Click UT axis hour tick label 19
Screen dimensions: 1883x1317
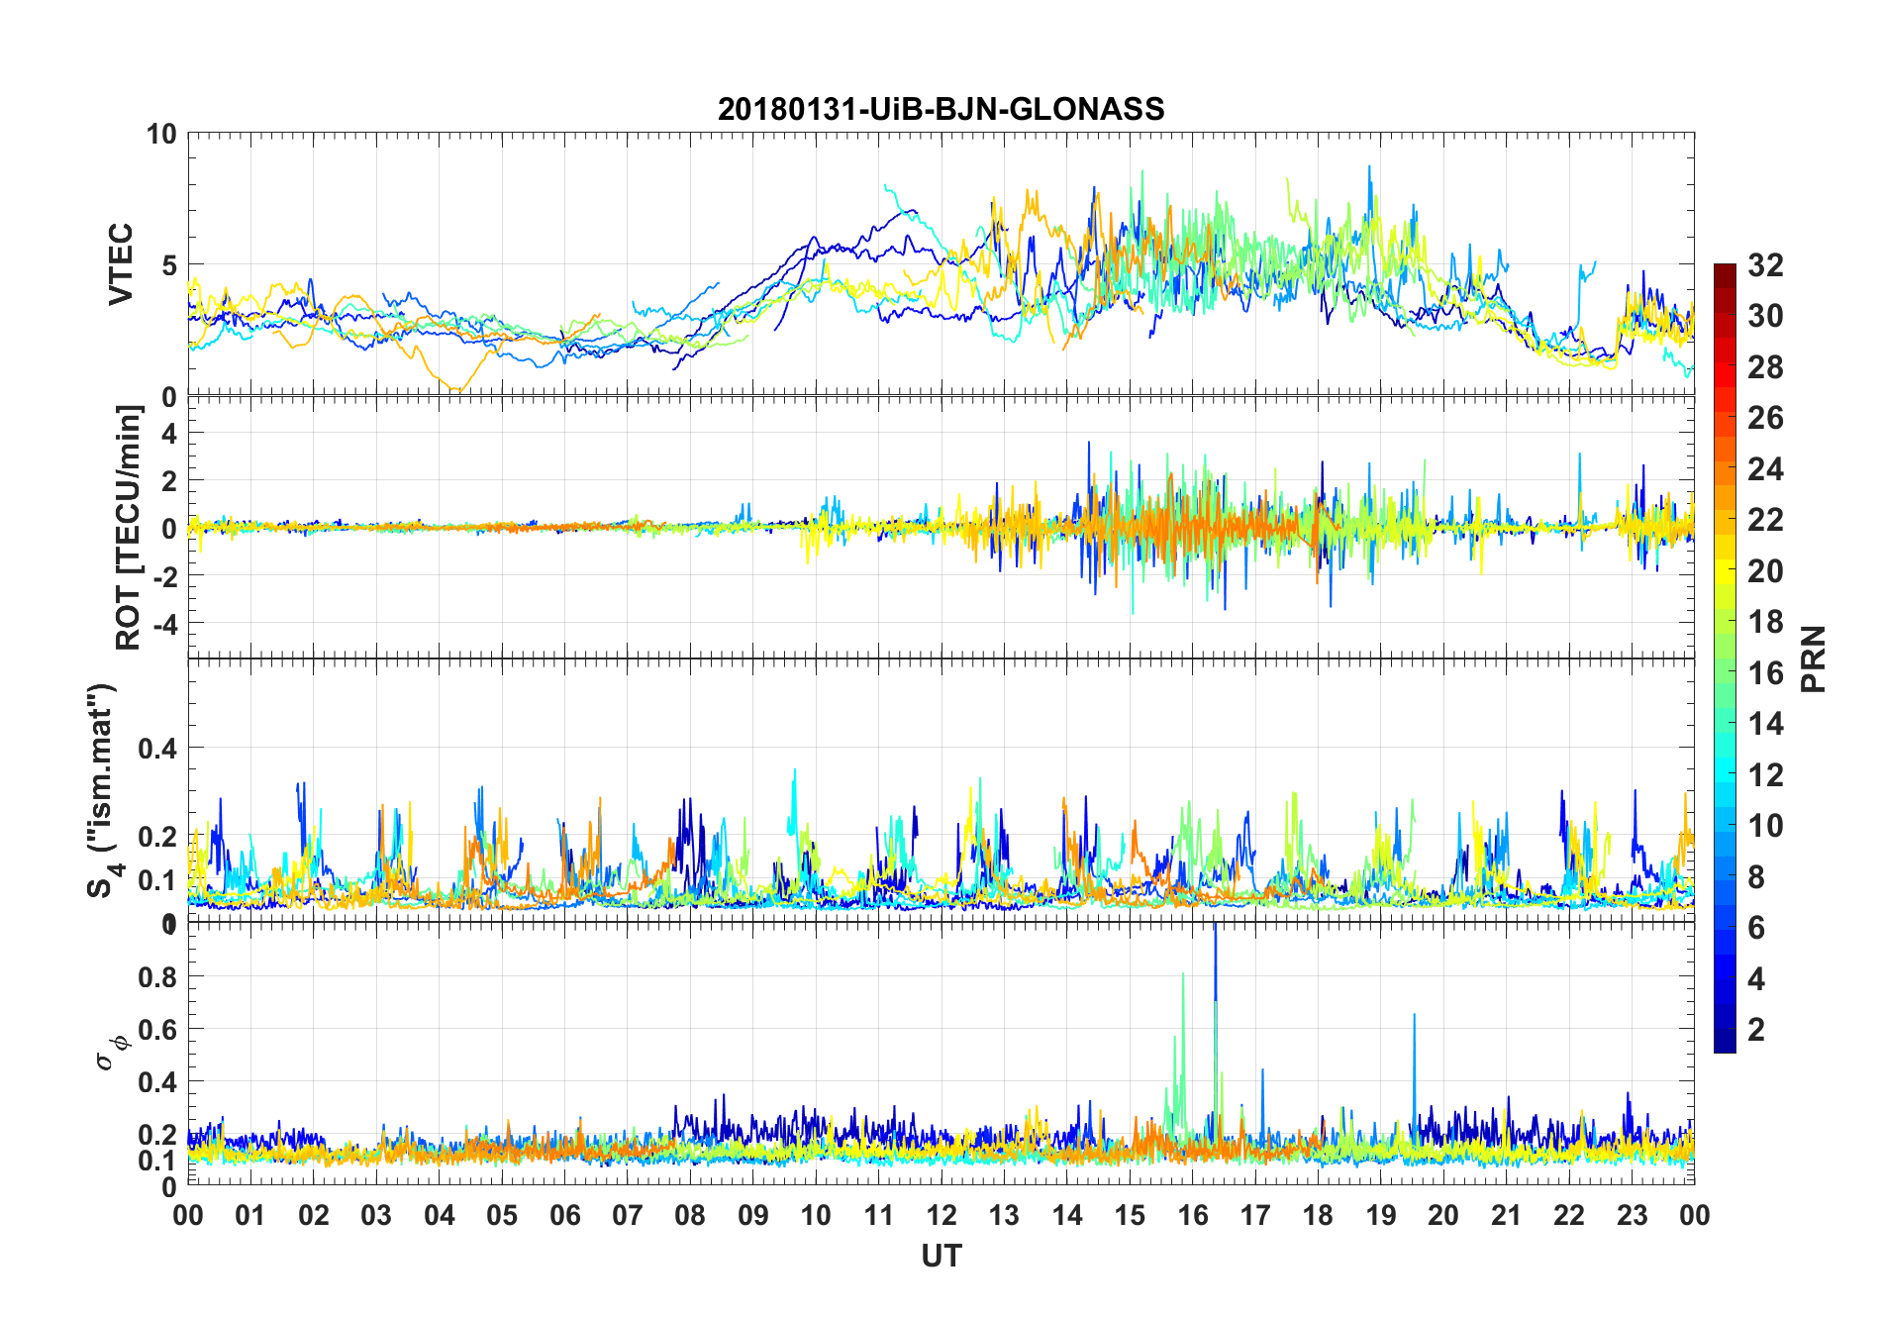pos(1381,1216)
